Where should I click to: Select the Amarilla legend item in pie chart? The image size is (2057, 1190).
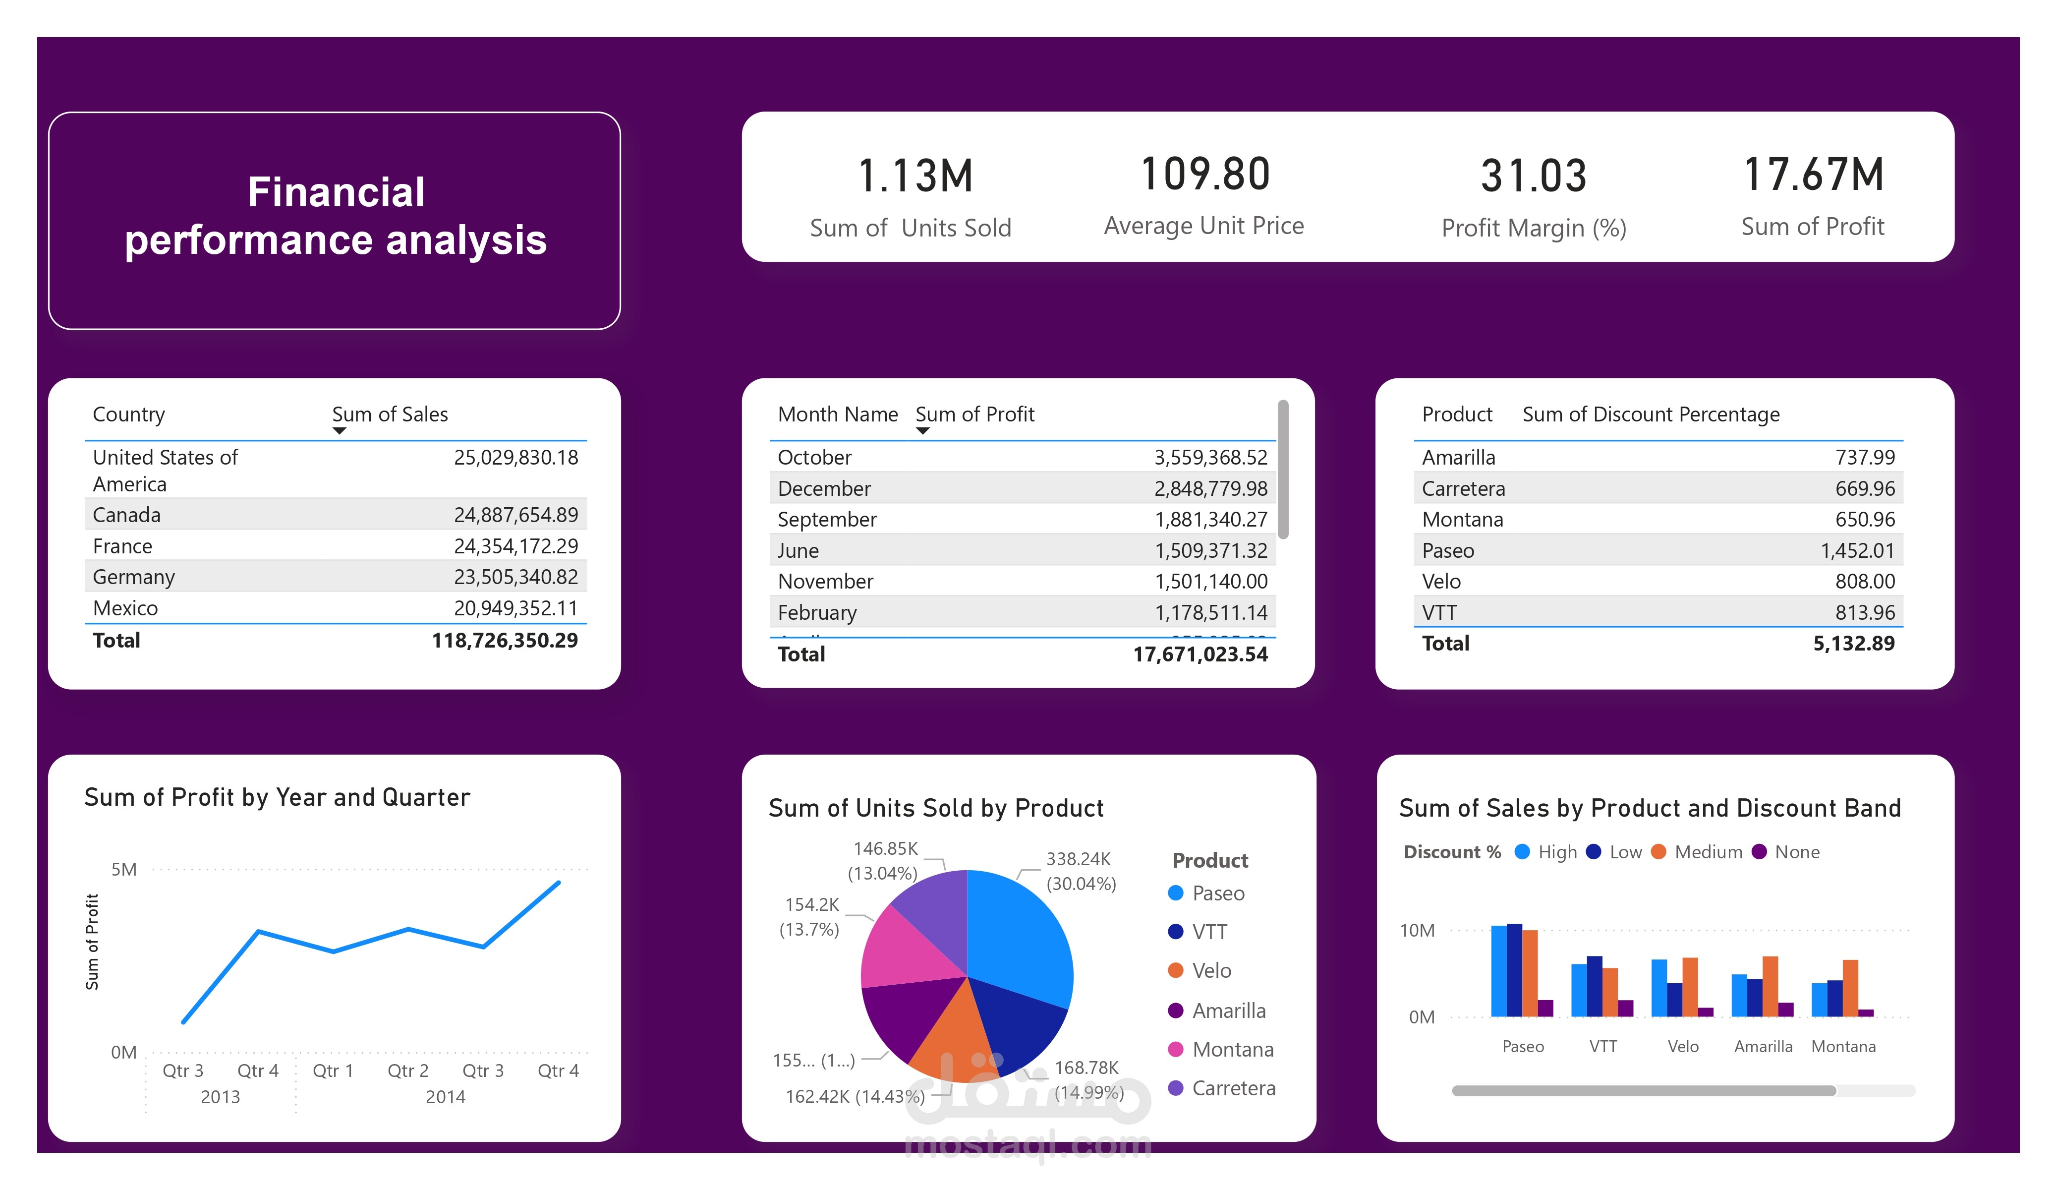point(1217,1011)
